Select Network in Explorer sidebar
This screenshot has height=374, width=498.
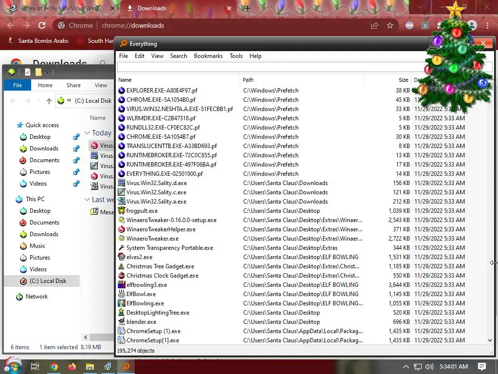coord(32,297)
